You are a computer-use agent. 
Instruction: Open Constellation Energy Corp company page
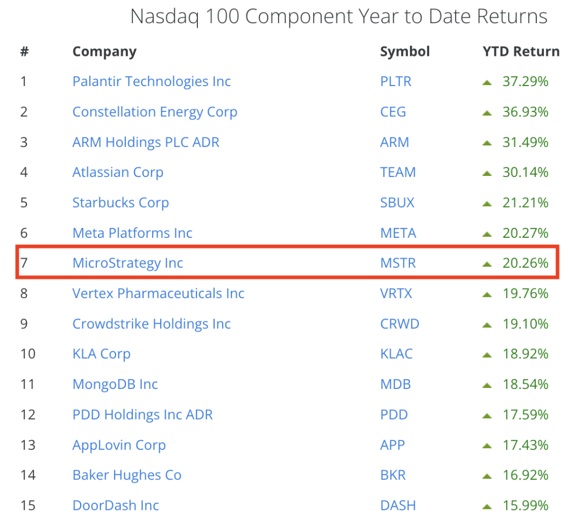(154, 112)
